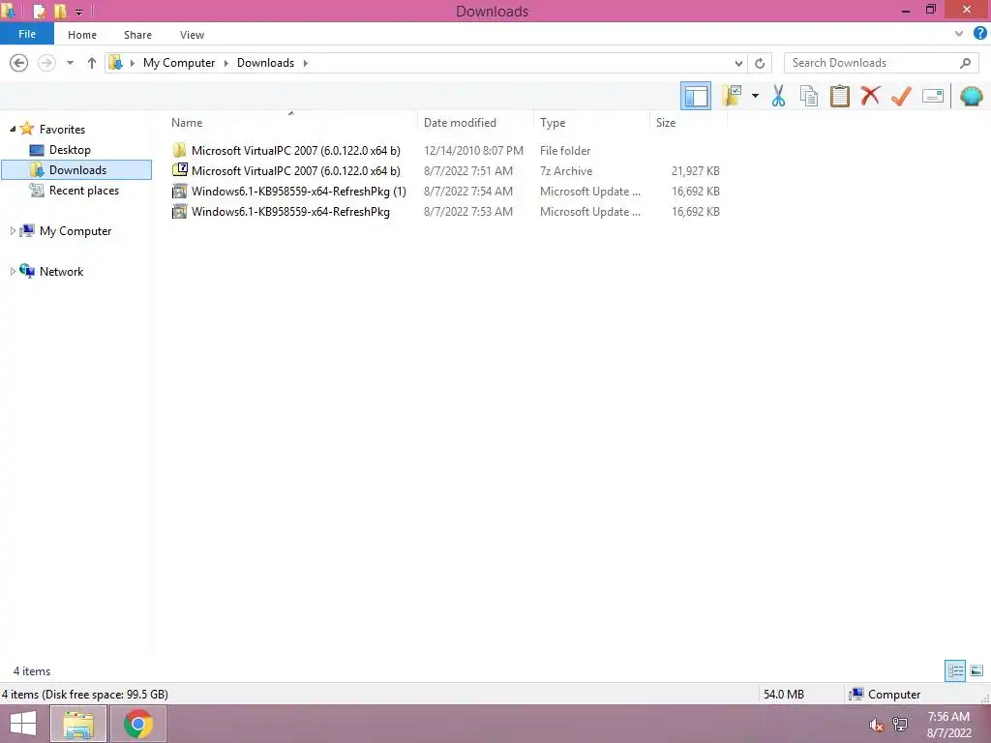Open the address bar history dropdown
Screen dimensions: 991x743
pyautogui.click(x=738, y=63)
